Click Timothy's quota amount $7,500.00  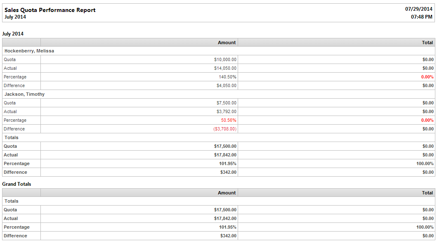[x=226, y=103]
